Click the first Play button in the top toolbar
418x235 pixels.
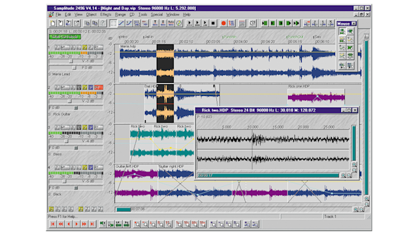[x=189, y=23]
